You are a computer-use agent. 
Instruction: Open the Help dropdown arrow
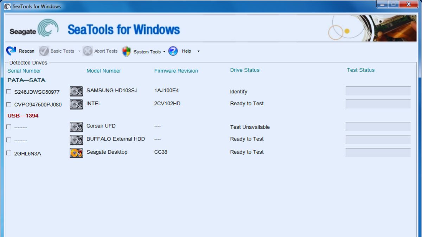coord(198,51)
